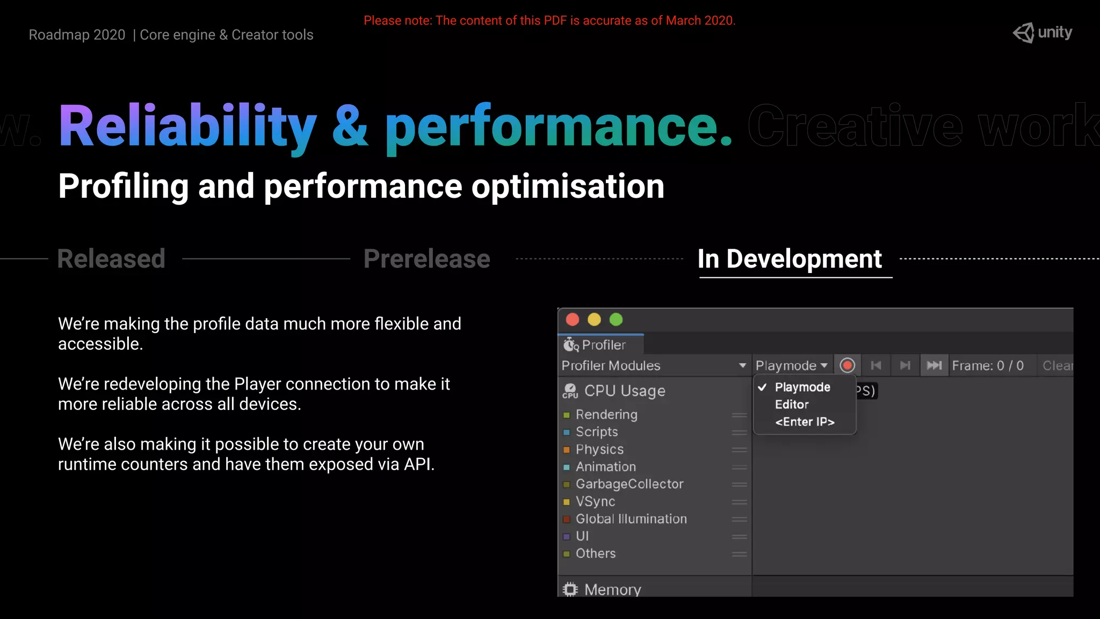Viewport: 1100px width, 619px height.
Task: Click the Clear button in Profiler toolbar
Action: tap(1057, 365)
